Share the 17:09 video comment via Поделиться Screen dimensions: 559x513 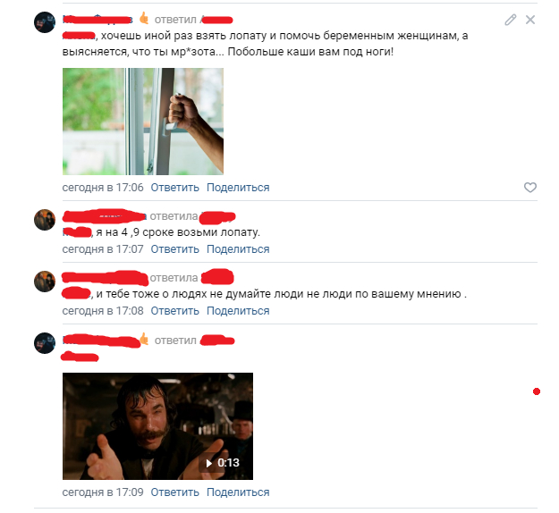(238, 492)
